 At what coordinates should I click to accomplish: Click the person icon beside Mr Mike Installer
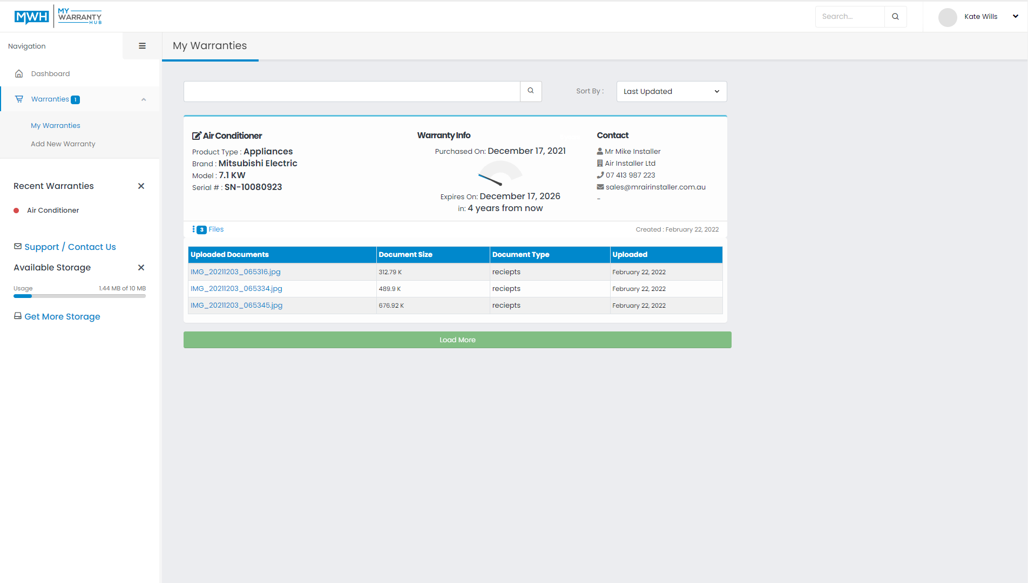click(x=600, y=151)
